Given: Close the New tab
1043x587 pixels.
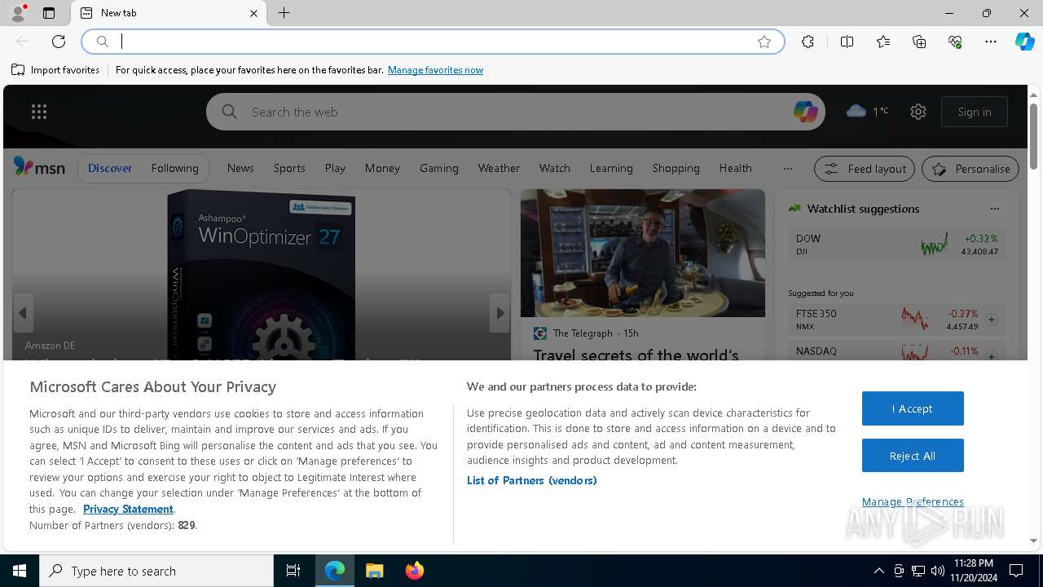Looking at the screenshot, I should pyautogui.click(x=253, y=13).
